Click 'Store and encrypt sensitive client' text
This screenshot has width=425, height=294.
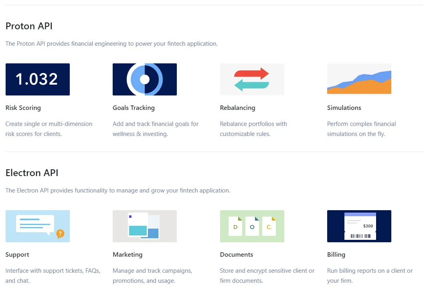pos(267,276)
